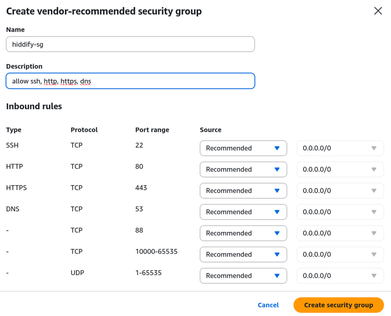Open the Recommended dropdown for TCP 10000-65535
This screenshot has width=391, height=316.
243,254
